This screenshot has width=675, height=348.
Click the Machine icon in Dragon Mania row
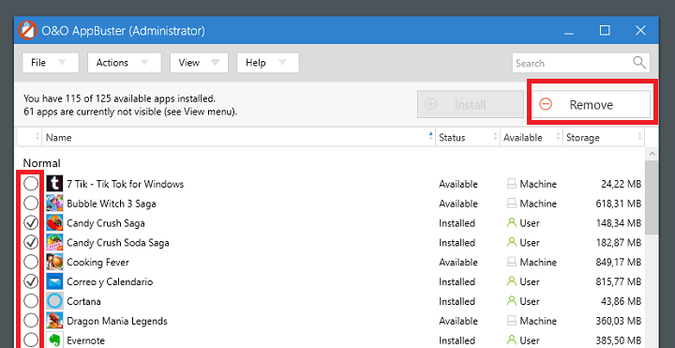(511, 321)
